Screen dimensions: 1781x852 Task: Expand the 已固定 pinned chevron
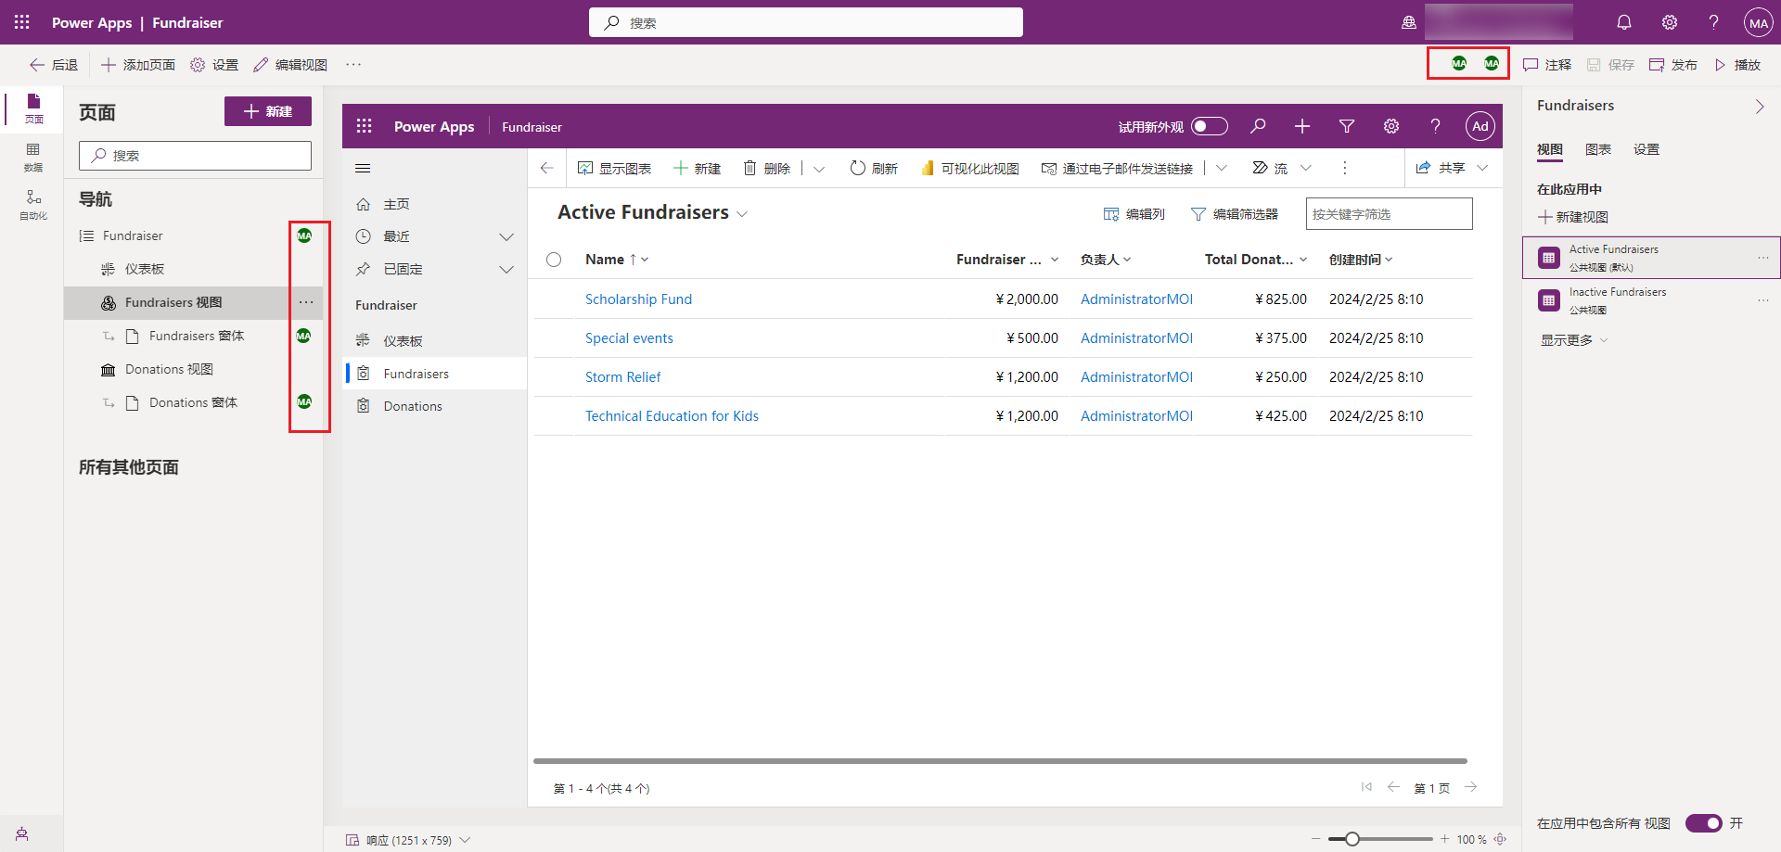point(506,269)
